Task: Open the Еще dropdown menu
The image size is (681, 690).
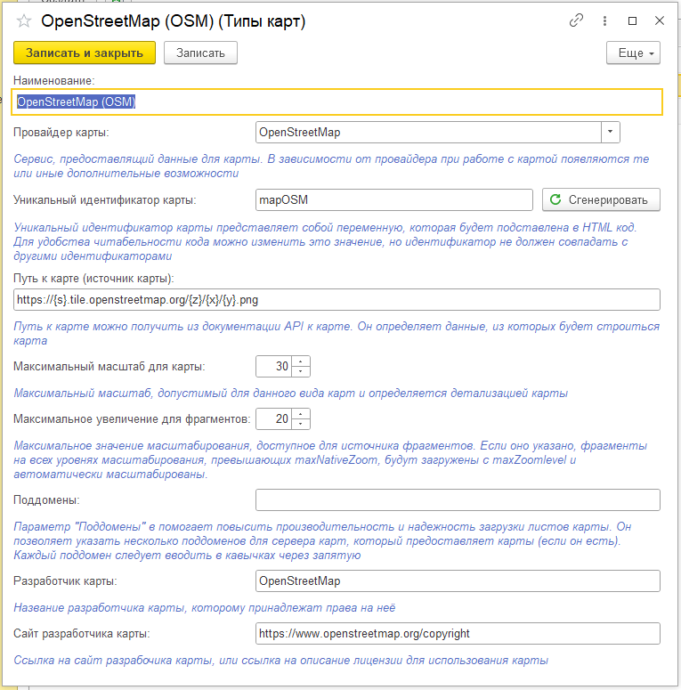Action: pyautogui.click(x=633, y=53)
